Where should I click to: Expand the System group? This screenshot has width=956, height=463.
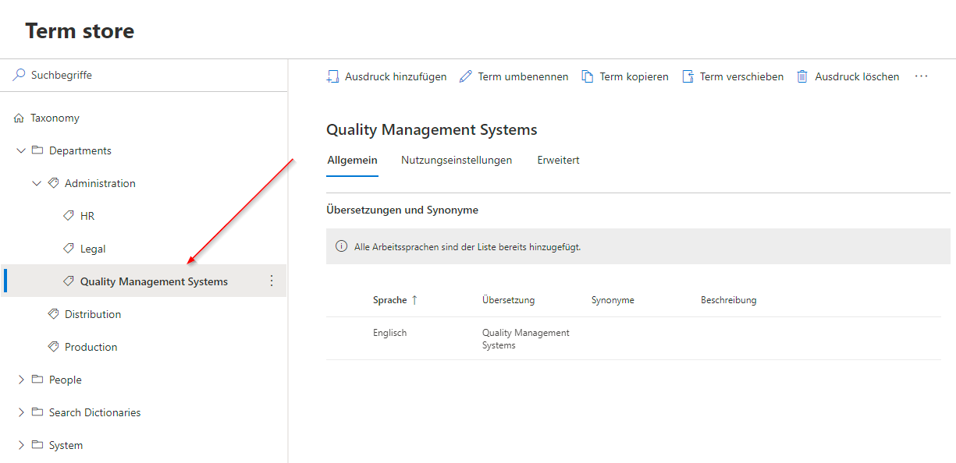tap(21, 445)
